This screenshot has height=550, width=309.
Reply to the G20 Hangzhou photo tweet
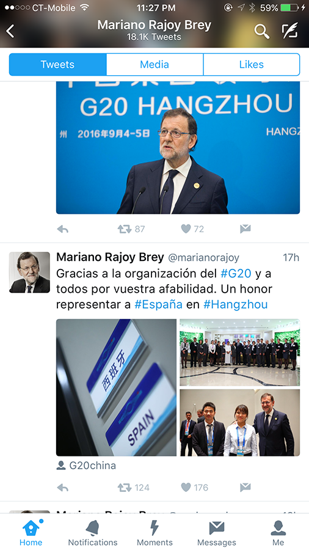(x=63, y=229)
